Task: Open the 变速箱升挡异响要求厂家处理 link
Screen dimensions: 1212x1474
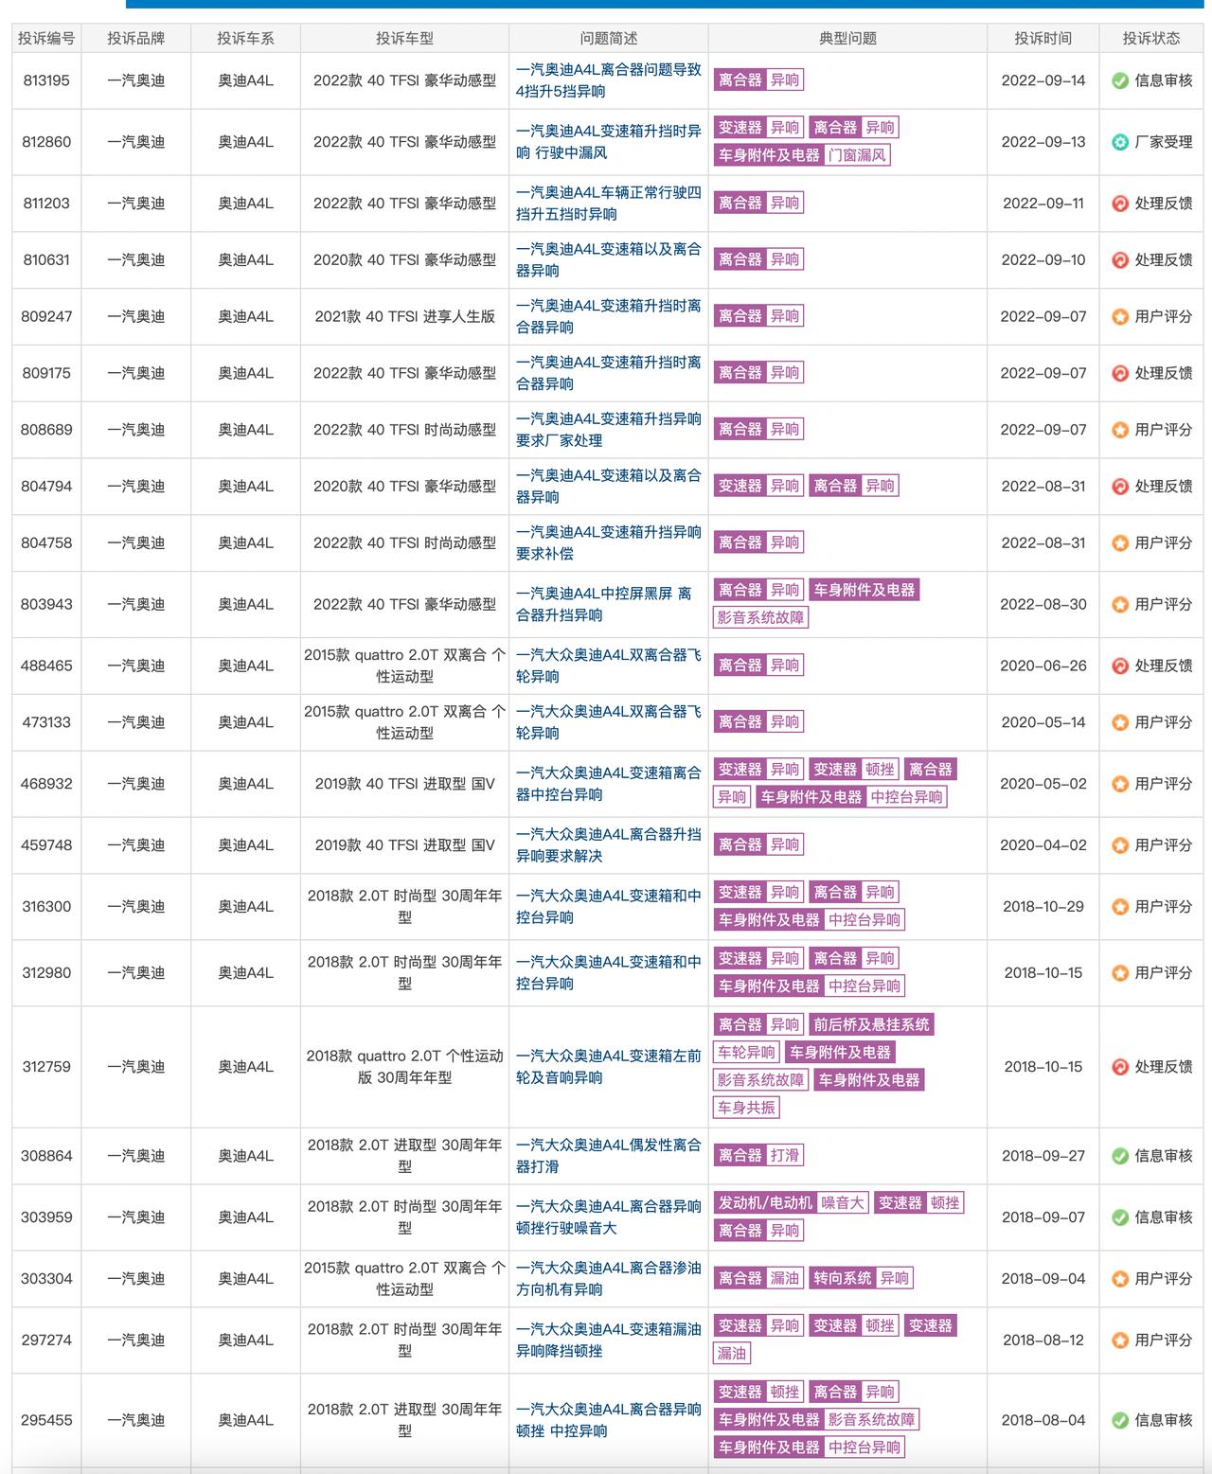Action: pos(609,430)
